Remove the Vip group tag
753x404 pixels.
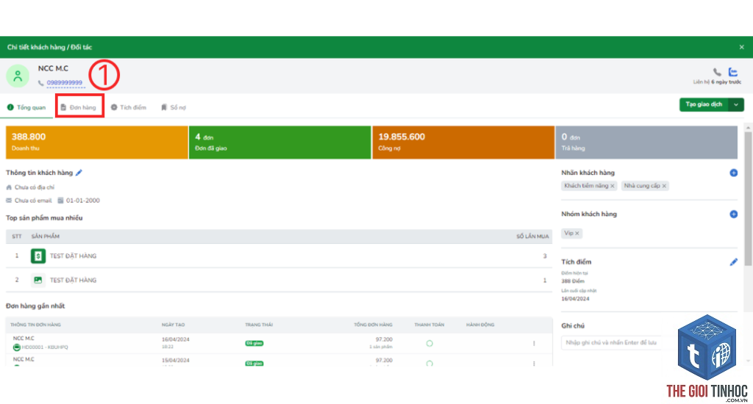577,233
